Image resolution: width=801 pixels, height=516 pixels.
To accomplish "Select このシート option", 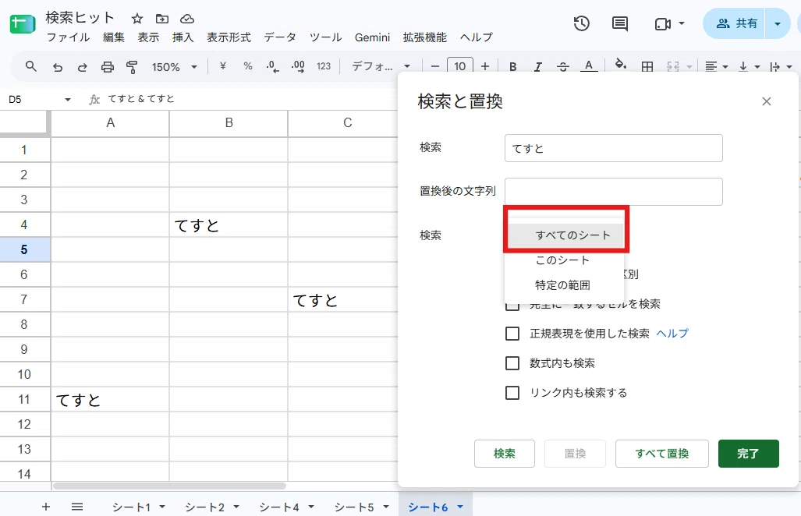I will tap(565, 260).
